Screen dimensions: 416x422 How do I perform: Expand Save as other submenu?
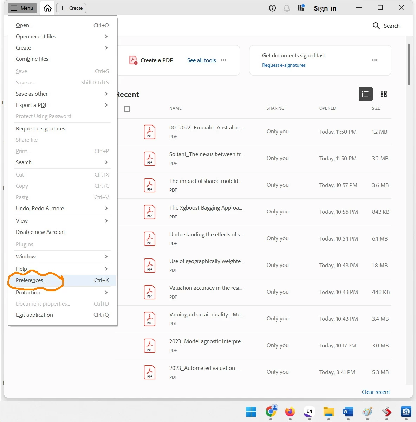pos(62,94)
